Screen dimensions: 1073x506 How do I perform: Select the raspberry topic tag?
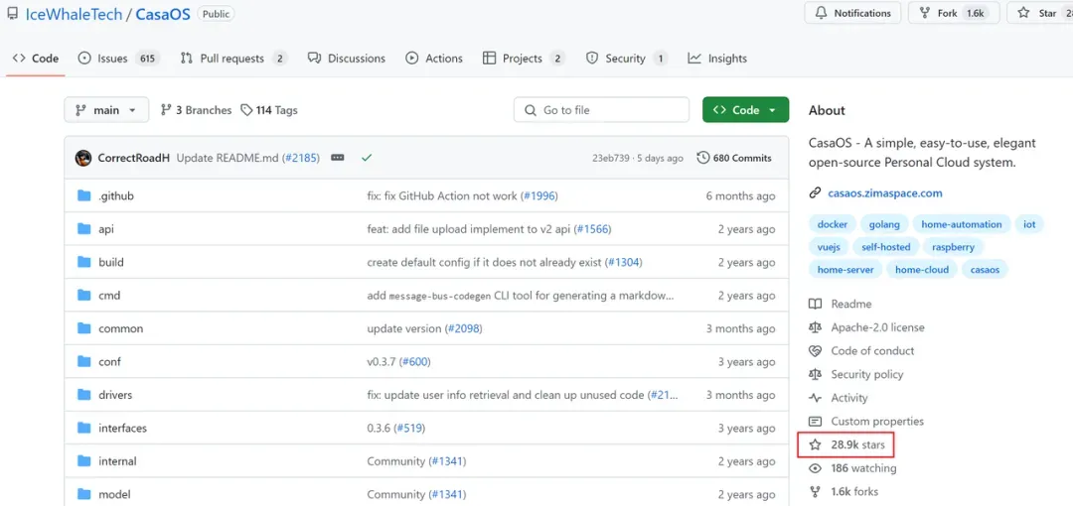click(x=953, y=247)
